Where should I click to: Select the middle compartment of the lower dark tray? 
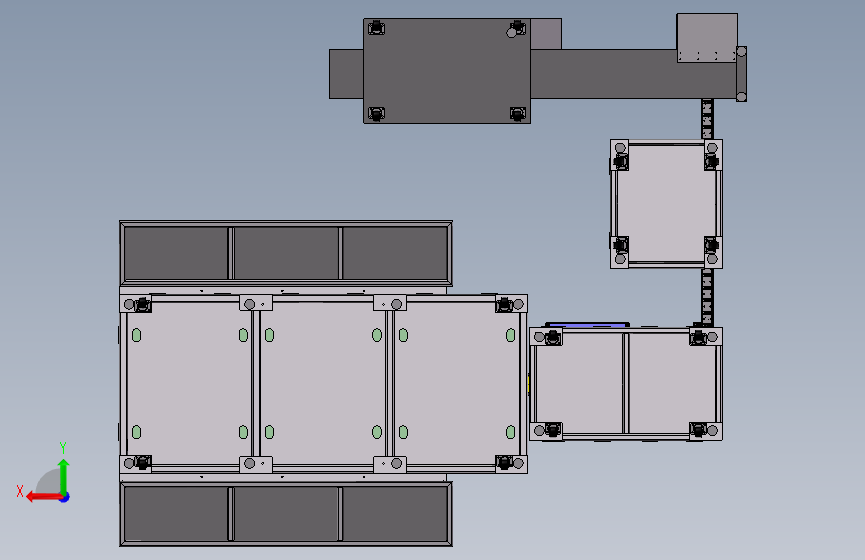(x=286, y=514)
